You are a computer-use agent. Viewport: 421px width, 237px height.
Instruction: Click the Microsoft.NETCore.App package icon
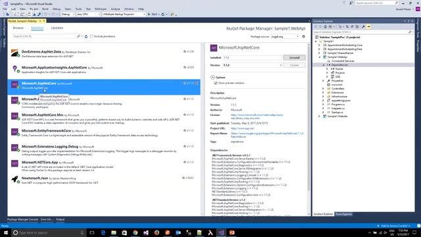click(14, 163)
